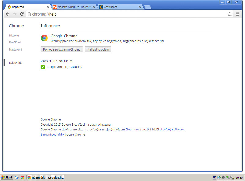Click the Safely Remove Hardware tray icon
Viewport: 245px width, 181px height.
[x=228, y=178]
